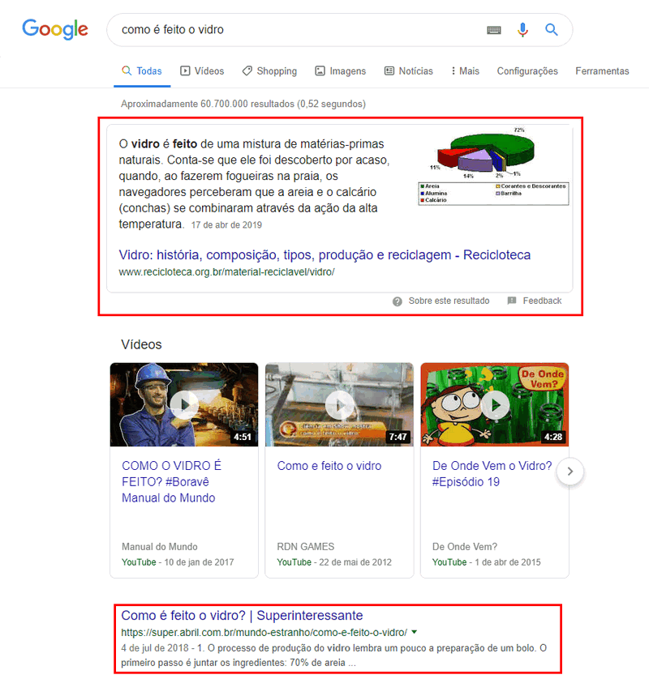
Task: Click 'Manual do Mundo' channel name
Action: 160,546
